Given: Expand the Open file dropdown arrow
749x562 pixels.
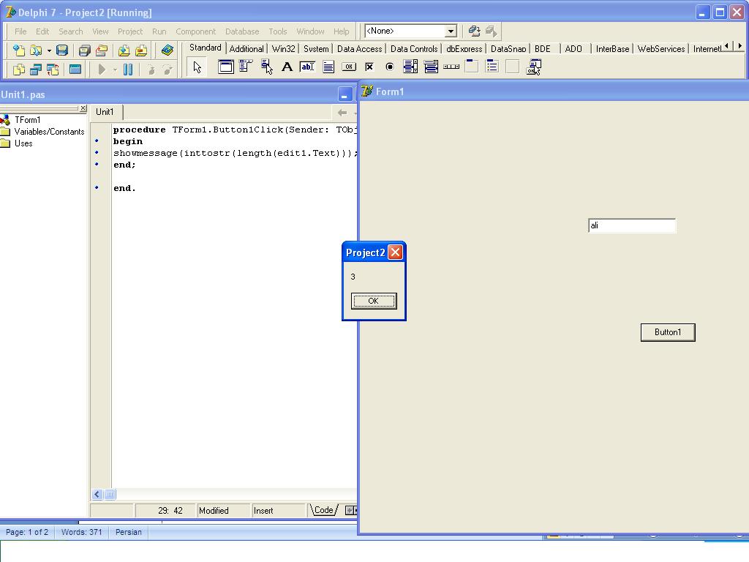Looking at the screenshot, I should (49, 50).
